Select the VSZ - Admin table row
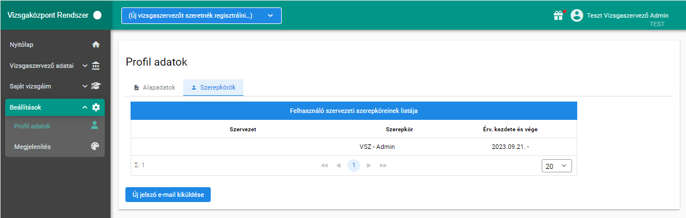This screenshot has width=686, height=218. tap(353, 147)
